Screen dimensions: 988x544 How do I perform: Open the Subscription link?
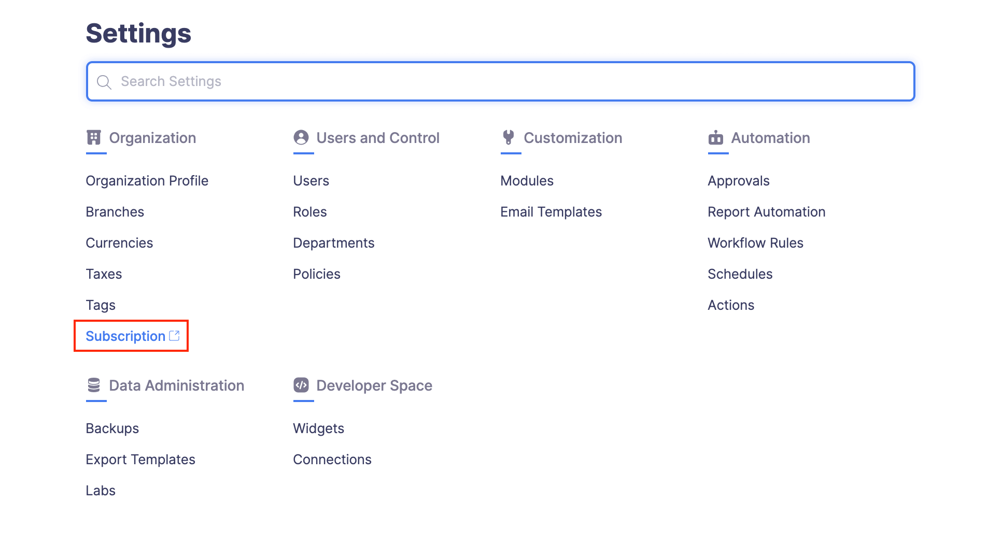(125, 336)
